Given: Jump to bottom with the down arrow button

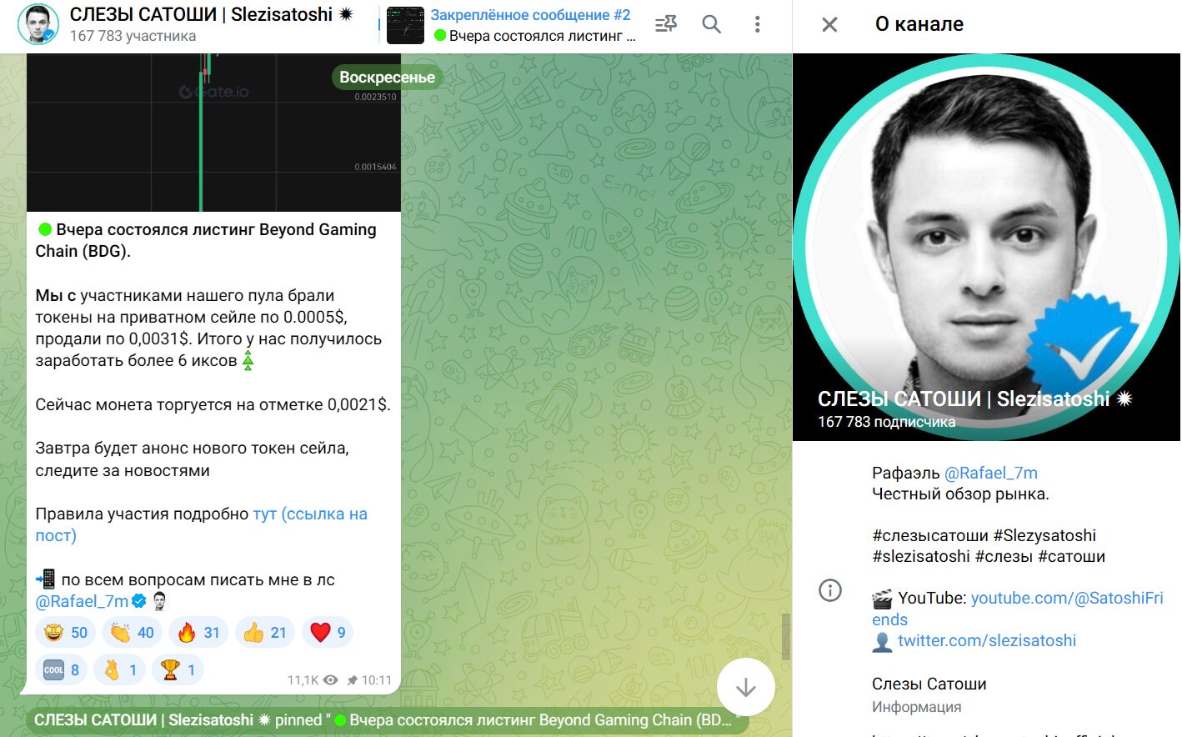Looking at the screenshot, I should pyautogui.click(x=746, y=687).
